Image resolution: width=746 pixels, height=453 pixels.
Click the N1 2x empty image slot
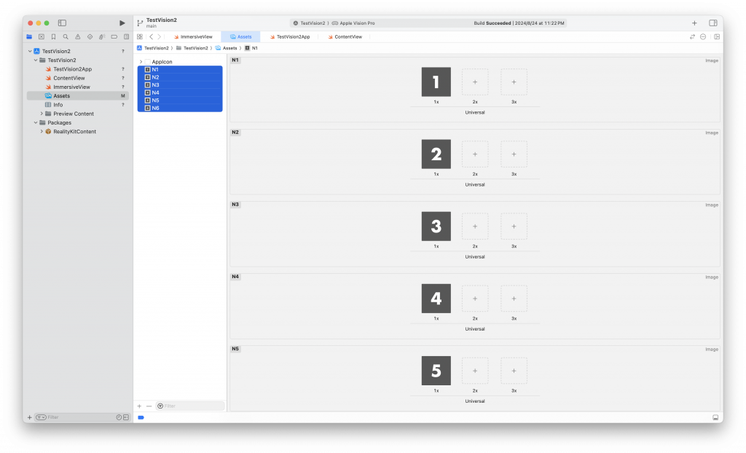click(475, 82)
